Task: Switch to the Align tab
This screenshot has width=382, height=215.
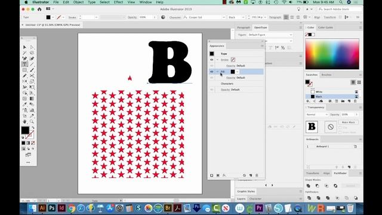Action: (326, 173)
